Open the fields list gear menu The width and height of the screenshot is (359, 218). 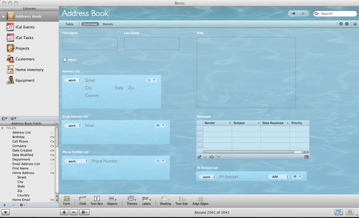click(22, 205)
